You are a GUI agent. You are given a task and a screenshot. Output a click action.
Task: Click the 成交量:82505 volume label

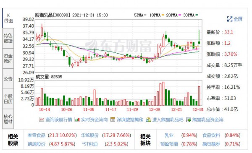[x=49, y=77]
